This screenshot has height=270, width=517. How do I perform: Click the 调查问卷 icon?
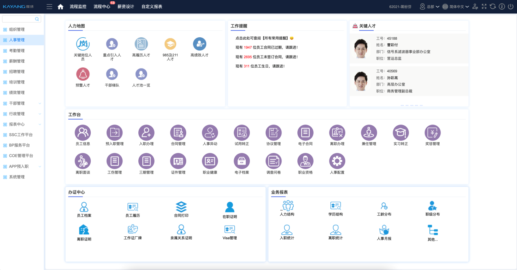[273, 161]
